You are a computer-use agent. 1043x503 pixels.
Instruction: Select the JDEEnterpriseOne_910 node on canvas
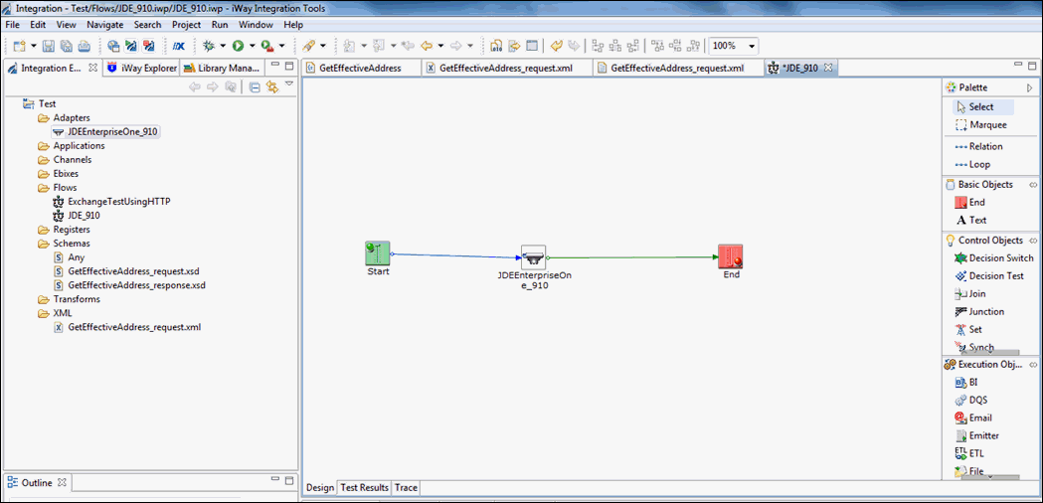[534, 257]
